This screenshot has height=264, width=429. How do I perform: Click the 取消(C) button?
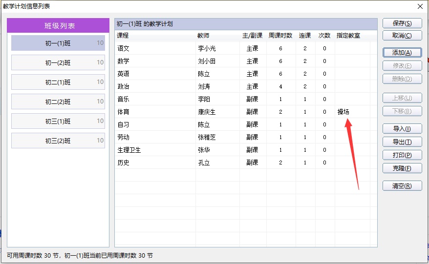click(402, 35)
